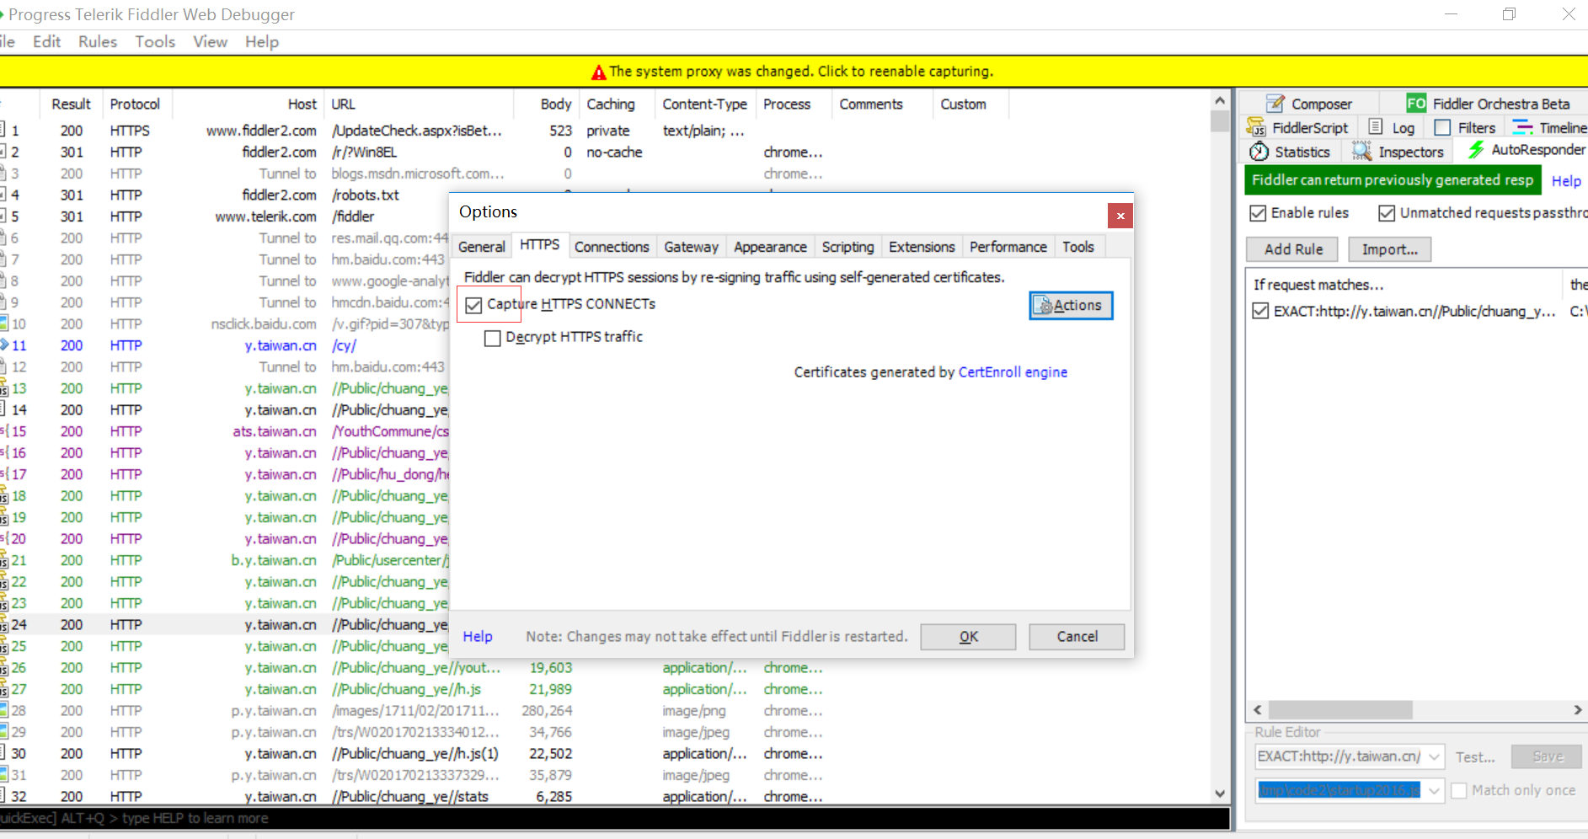
Task: Switch to the Scripting tab in Options
Action: [847, 247]
